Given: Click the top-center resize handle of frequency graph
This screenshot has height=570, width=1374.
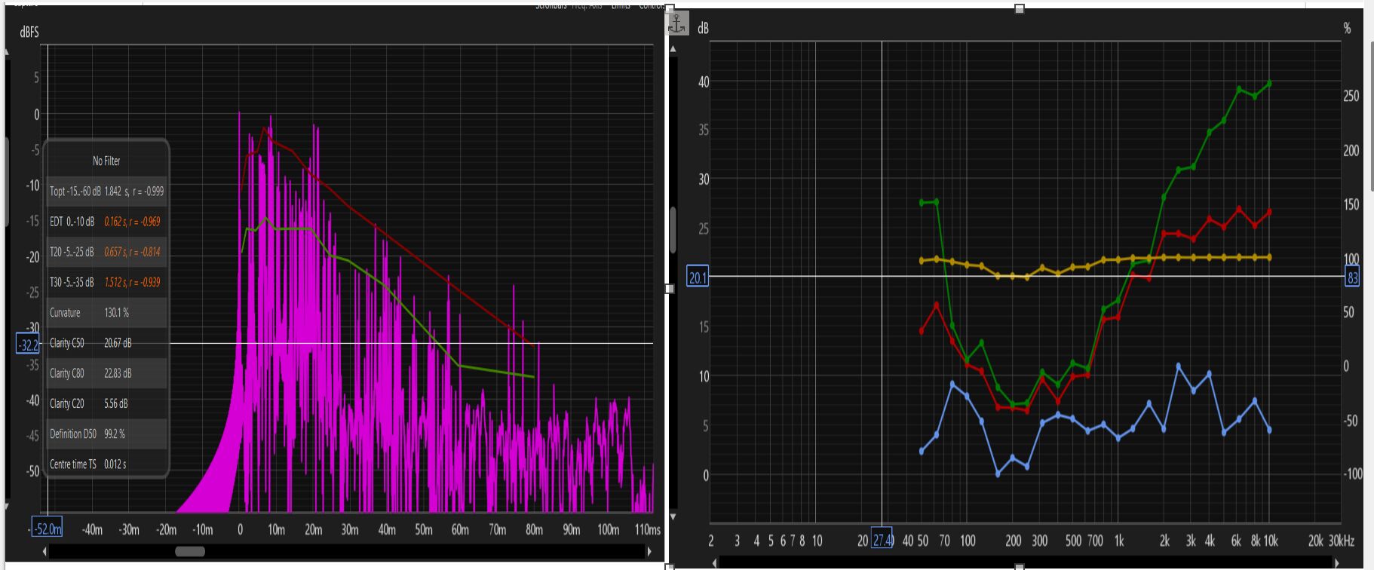Looking at the screenshot, I should (x=1020, y=9).
